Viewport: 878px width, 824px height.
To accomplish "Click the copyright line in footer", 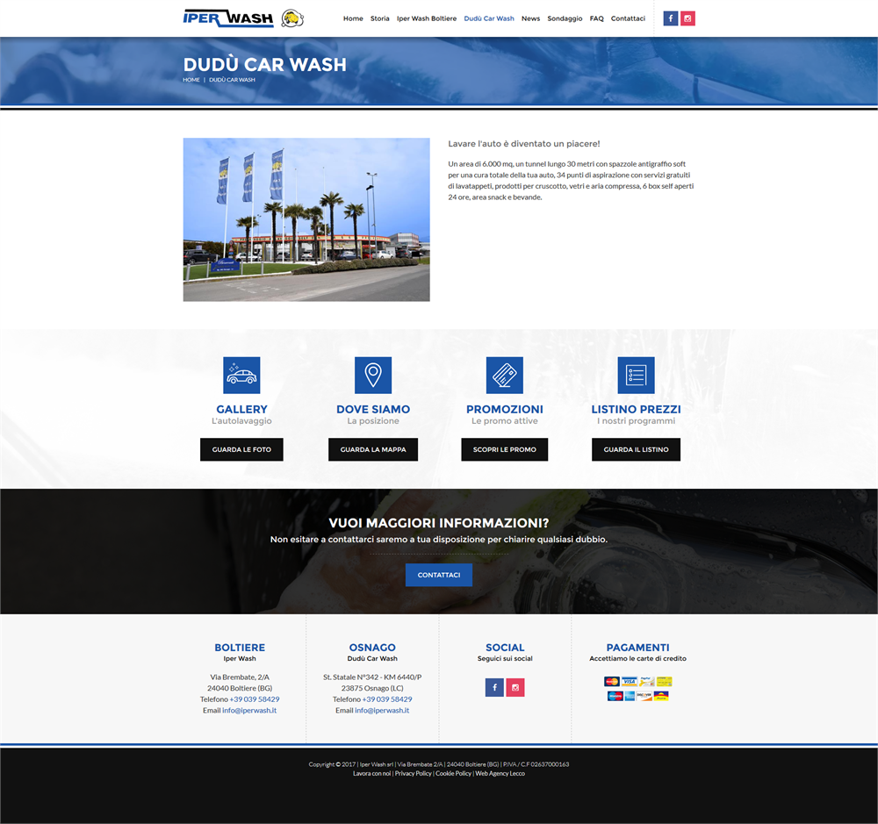I will pyautogui.click(x=438, y=764).
